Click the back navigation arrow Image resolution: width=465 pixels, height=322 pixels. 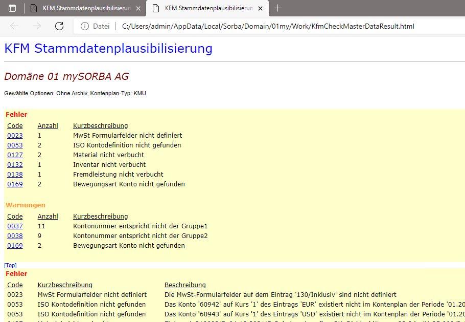tap(14, 26)
